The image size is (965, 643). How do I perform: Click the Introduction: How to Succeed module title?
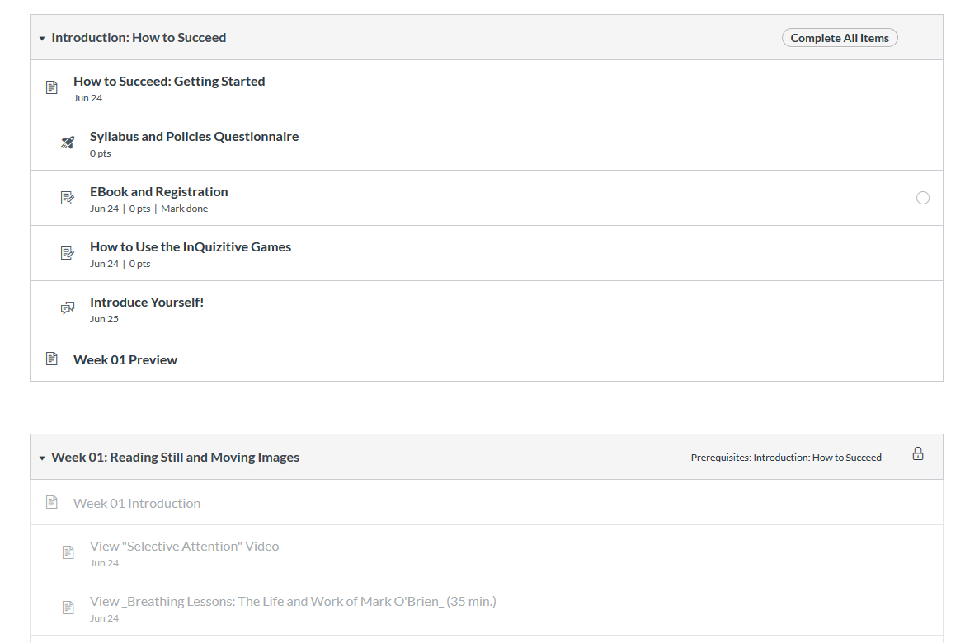(139, 38)
